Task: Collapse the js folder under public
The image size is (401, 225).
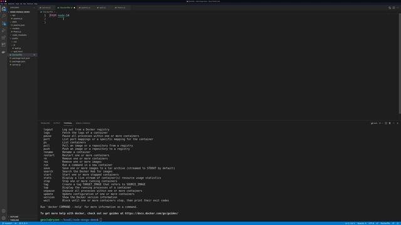Action: point(14,45)
